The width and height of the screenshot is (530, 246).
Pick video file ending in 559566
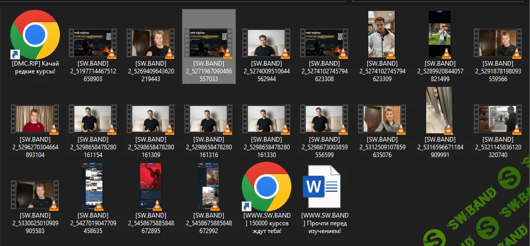point(498,42)
